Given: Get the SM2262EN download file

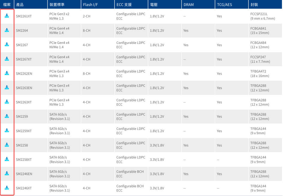Looking at the screenshot, I should (x=7, y=73).
